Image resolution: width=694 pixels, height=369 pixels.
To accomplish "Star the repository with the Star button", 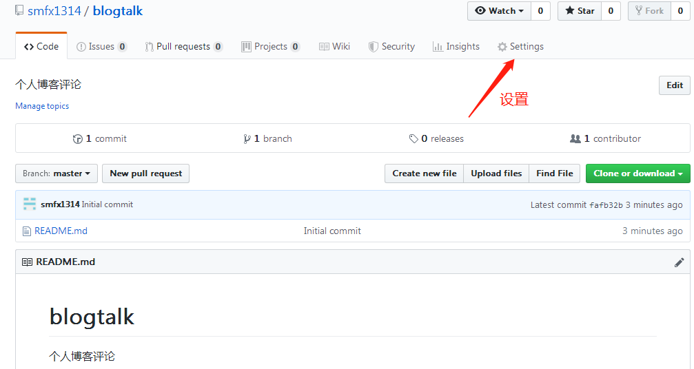I will coord(580,10).
